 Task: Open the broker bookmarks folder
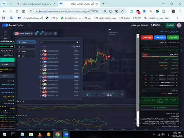pyautogui.click(x=125, y=18)
